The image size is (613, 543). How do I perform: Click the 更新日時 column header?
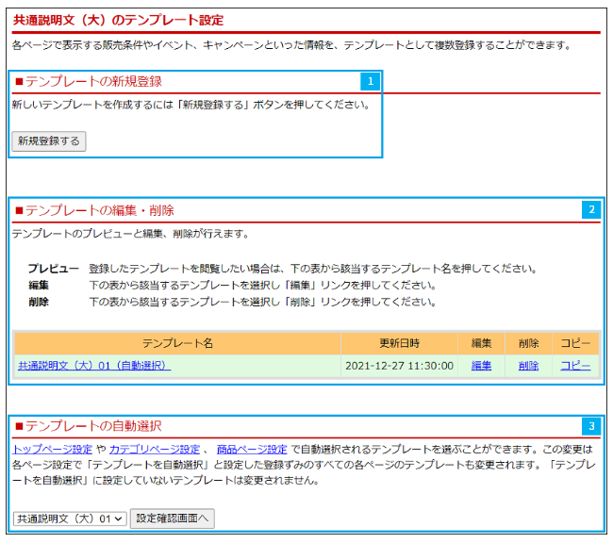pyautogui.click(x=399, y=343)
